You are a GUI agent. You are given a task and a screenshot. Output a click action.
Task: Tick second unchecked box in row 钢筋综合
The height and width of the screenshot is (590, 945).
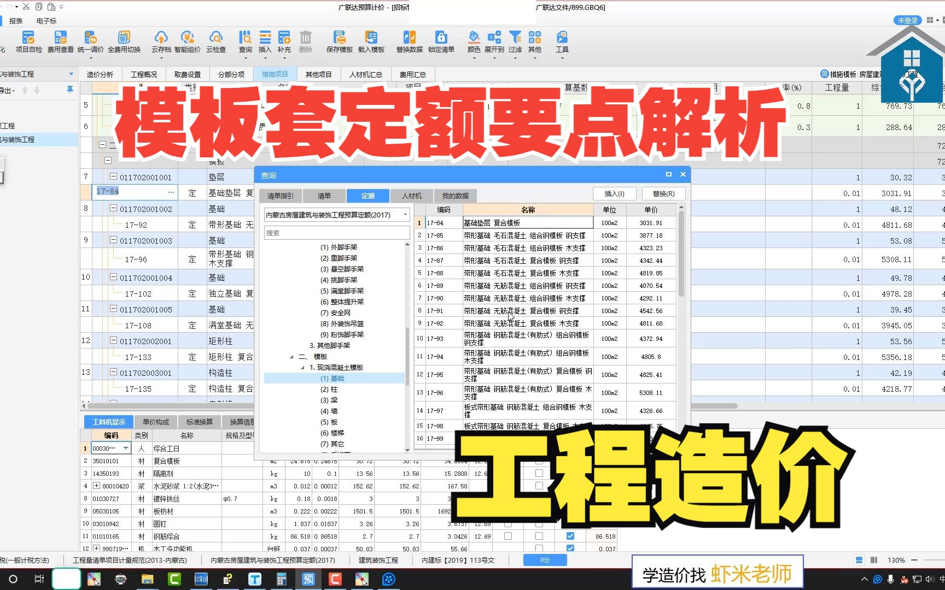(x=539, y=536)
